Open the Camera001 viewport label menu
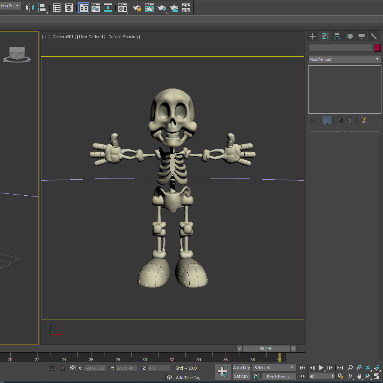383x383 pixels. pos(63,37)
